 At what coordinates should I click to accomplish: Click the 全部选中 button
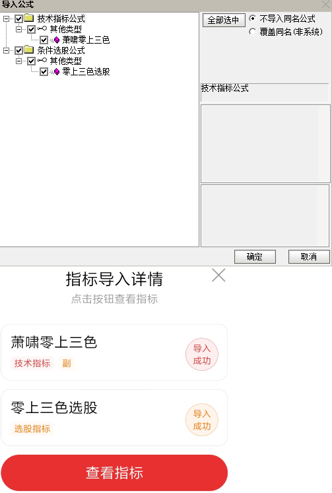[x=224, y=20]
